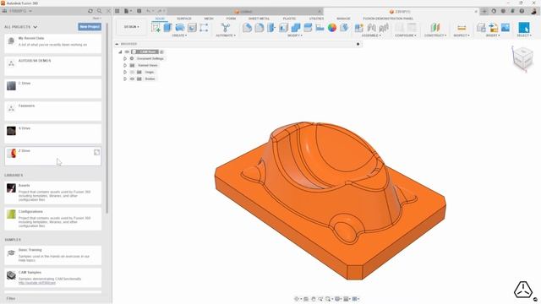The height and width of the screenshot is (304, 541).
Task: Click the New Project button
Action: pos(90,27)
